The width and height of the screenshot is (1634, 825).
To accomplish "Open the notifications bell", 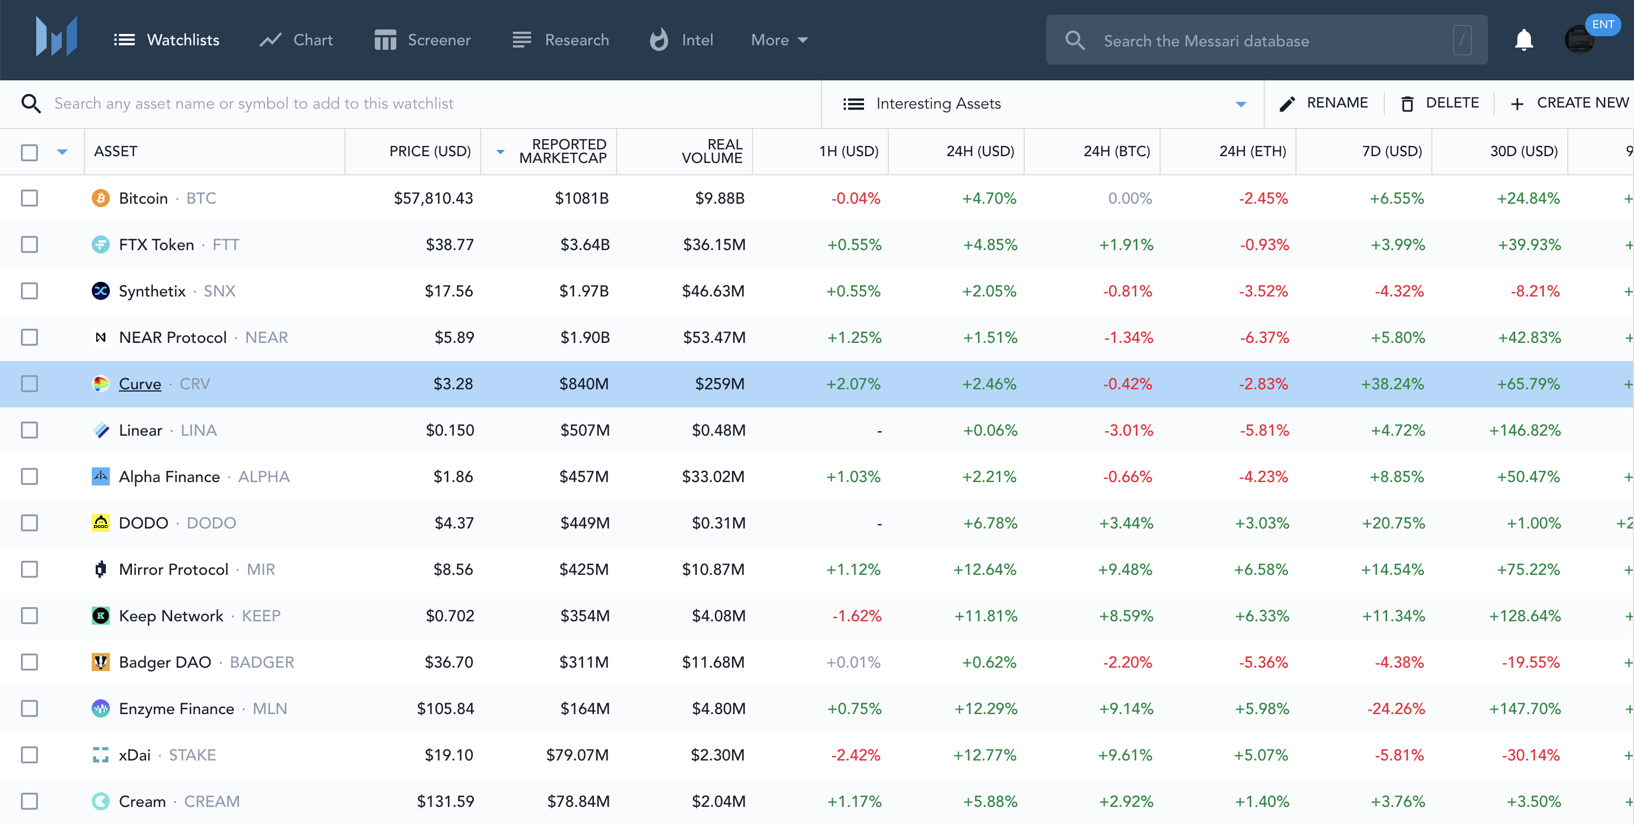I will pyautogui.click(x=1523, y=40).
